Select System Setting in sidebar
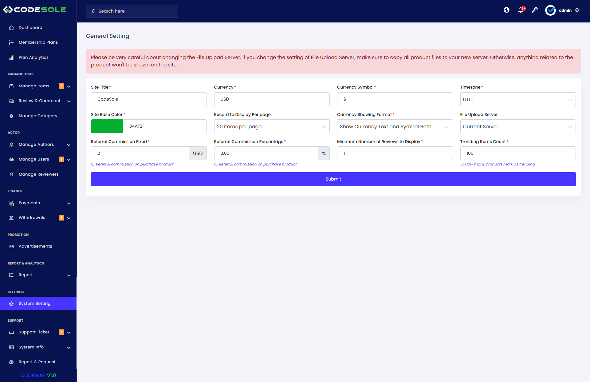This screenshot has height=382, width=590. (x=34, y=304)
